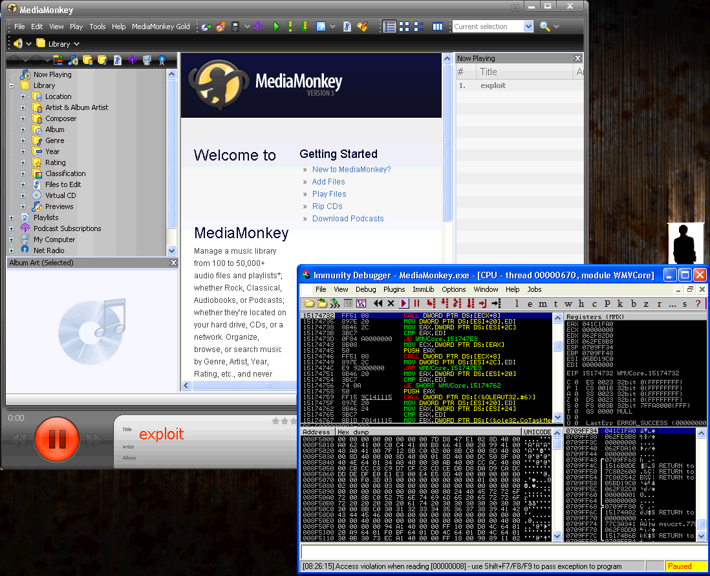Click the green Play button in MediaMonkey's toolbar
This screenshot has height=576, width=710.
pos(276,27)
